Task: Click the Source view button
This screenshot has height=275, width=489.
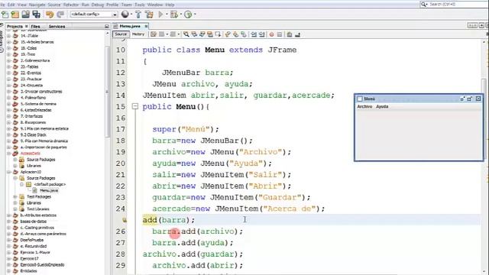Action: coord(121,34)
